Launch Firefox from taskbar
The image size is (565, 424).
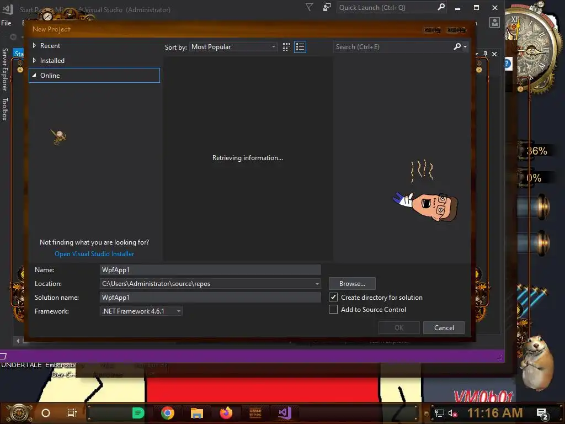pos(226,413)
